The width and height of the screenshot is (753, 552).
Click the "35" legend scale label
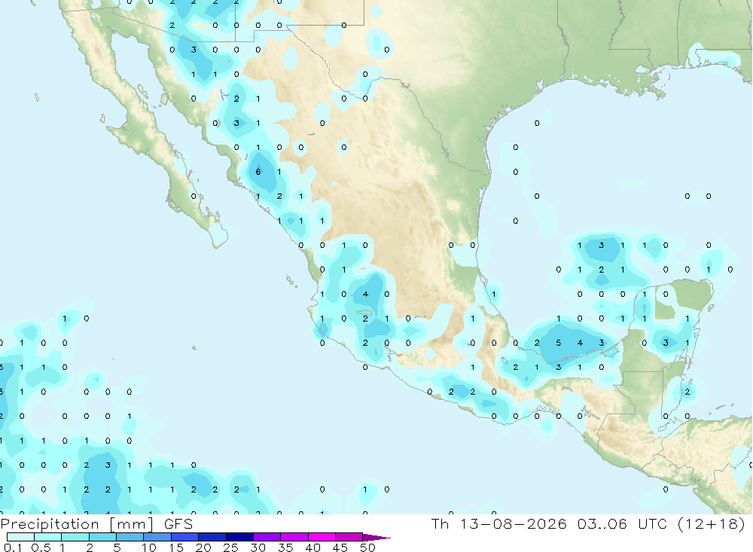click(x=285, y=547)
